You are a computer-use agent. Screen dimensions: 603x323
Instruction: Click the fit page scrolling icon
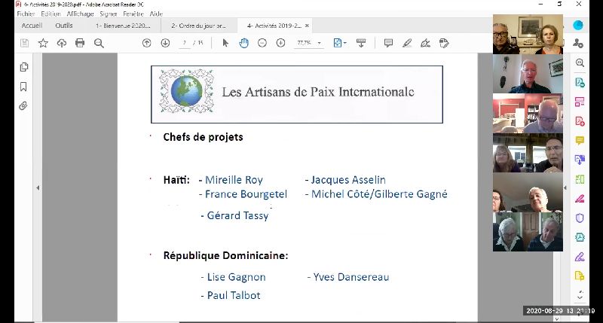pos(337,43)
